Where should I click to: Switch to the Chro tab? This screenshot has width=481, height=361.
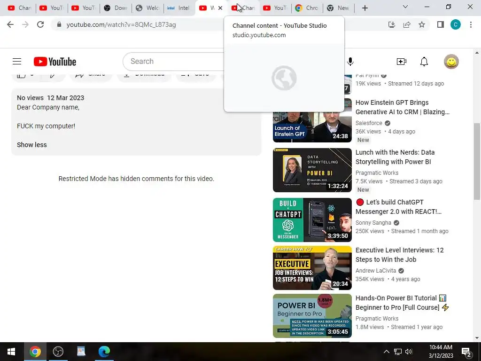point(307,8)
